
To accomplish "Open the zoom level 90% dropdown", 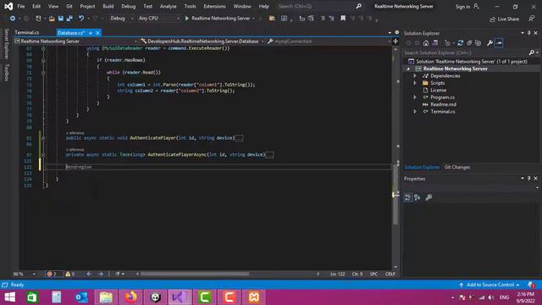I will click(25, 274).
